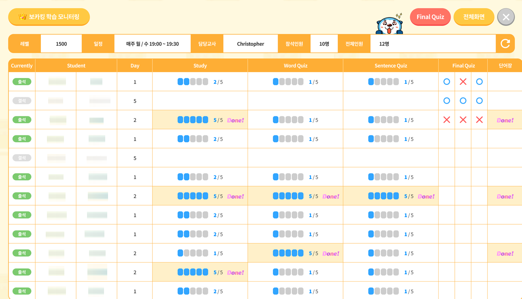
Task: Open the schedule field 매주 월/수 19:00~19:30
Action: [x=152, y=44]
